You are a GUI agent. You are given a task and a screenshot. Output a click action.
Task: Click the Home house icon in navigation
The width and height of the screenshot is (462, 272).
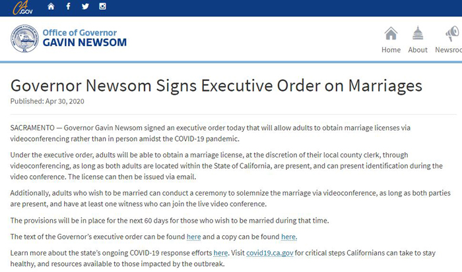click(x=391, y=33)
